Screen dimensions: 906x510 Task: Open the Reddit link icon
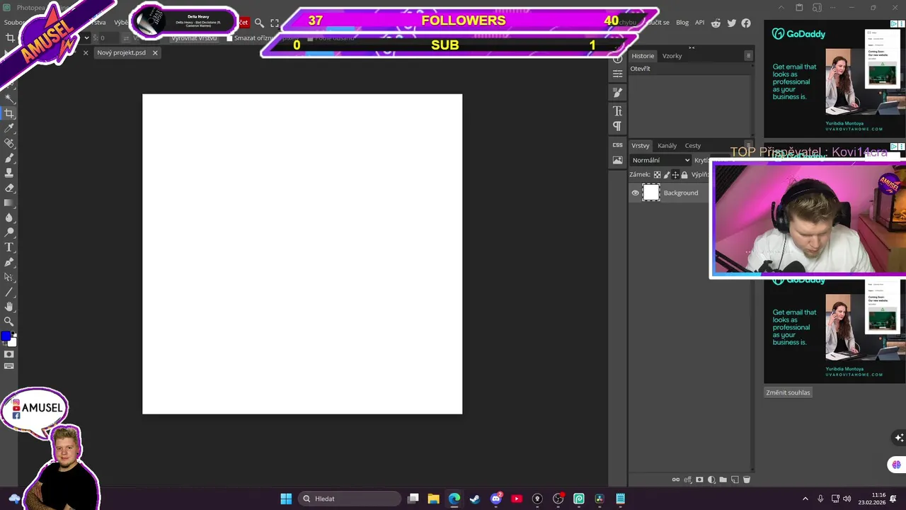716,23
